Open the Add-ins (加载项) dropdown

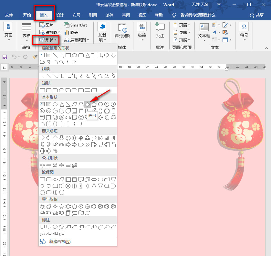102,32
